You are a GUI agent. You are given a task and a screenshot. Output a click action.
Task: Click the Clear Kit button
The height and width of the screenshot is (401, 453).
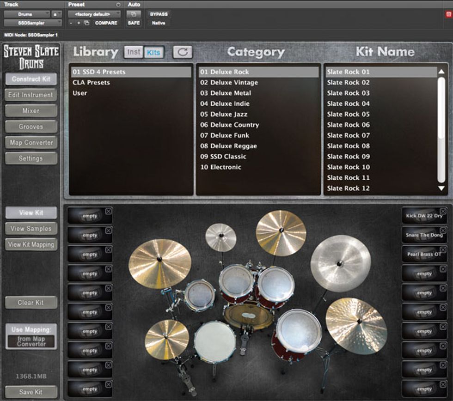tap(31, 303)
